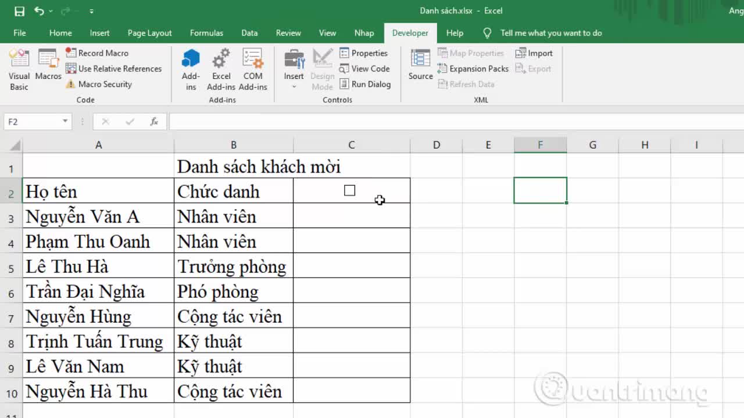The height and width of the screenshot is (418, 744).
Task: Expand the Name Box dropdown arrow
Action: tap(65, 121)
